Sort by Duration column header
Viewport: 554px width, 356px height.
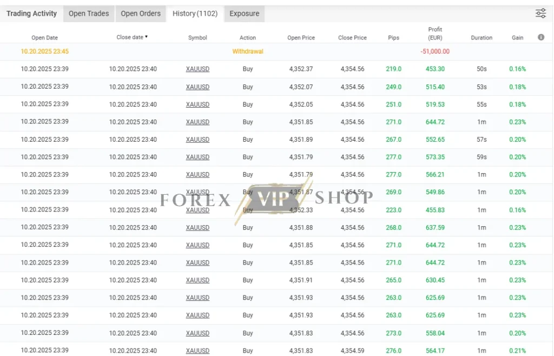click(x=482, y=37)
